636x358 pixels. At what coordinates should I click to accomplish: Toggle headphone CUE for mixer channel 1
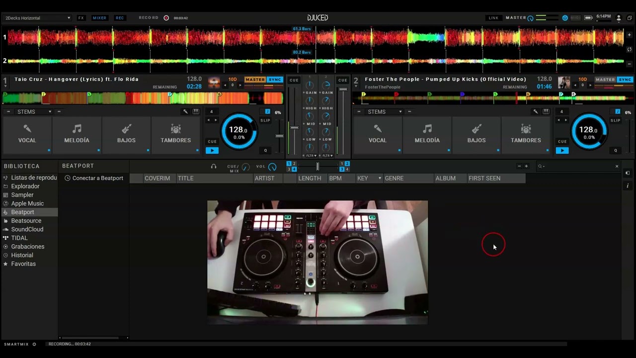point(294,80)
